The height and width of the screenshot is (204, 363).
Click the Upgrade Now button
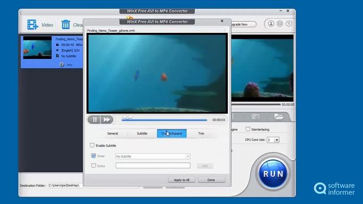(243, 24)
